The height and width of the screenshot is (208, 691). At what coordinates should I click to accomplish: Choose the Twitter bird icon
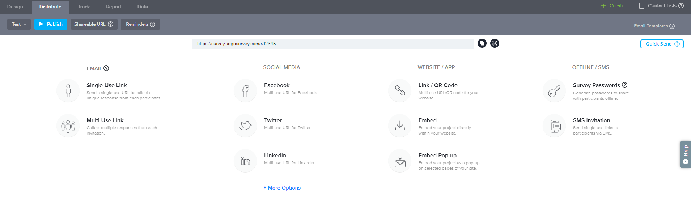point(245,126)
